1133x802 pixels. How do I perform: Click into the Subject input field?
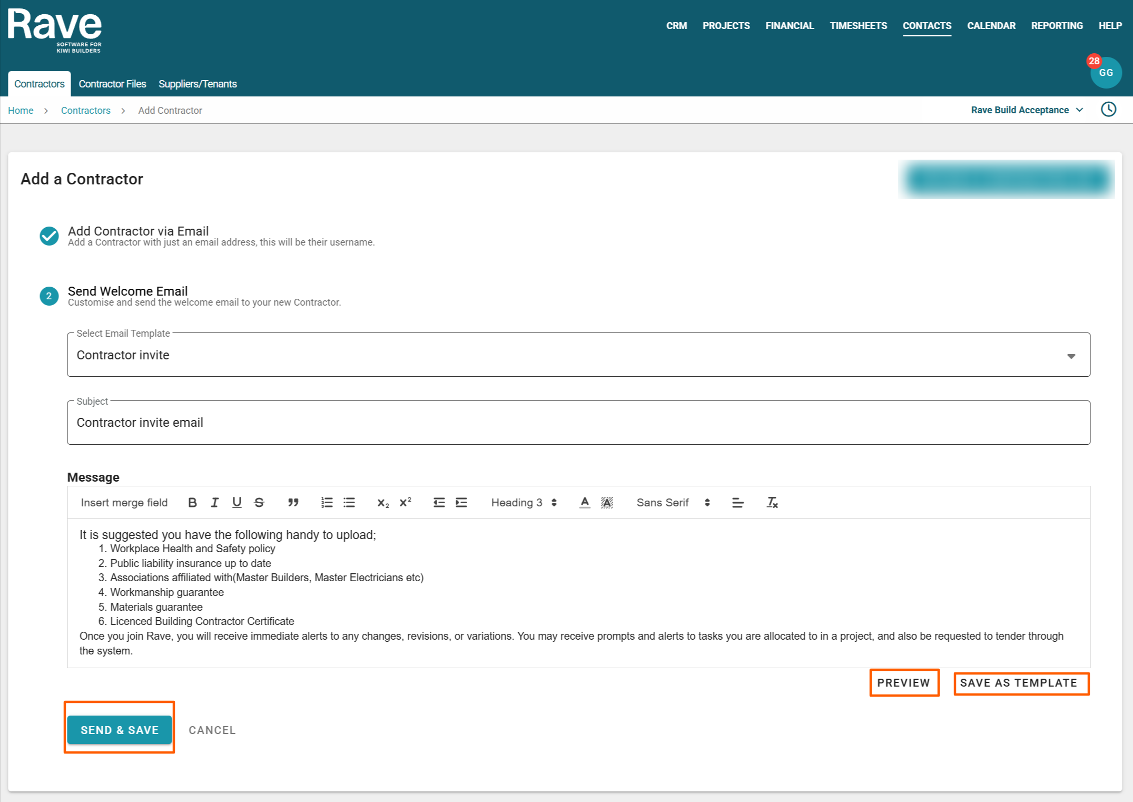click(578, 423)
